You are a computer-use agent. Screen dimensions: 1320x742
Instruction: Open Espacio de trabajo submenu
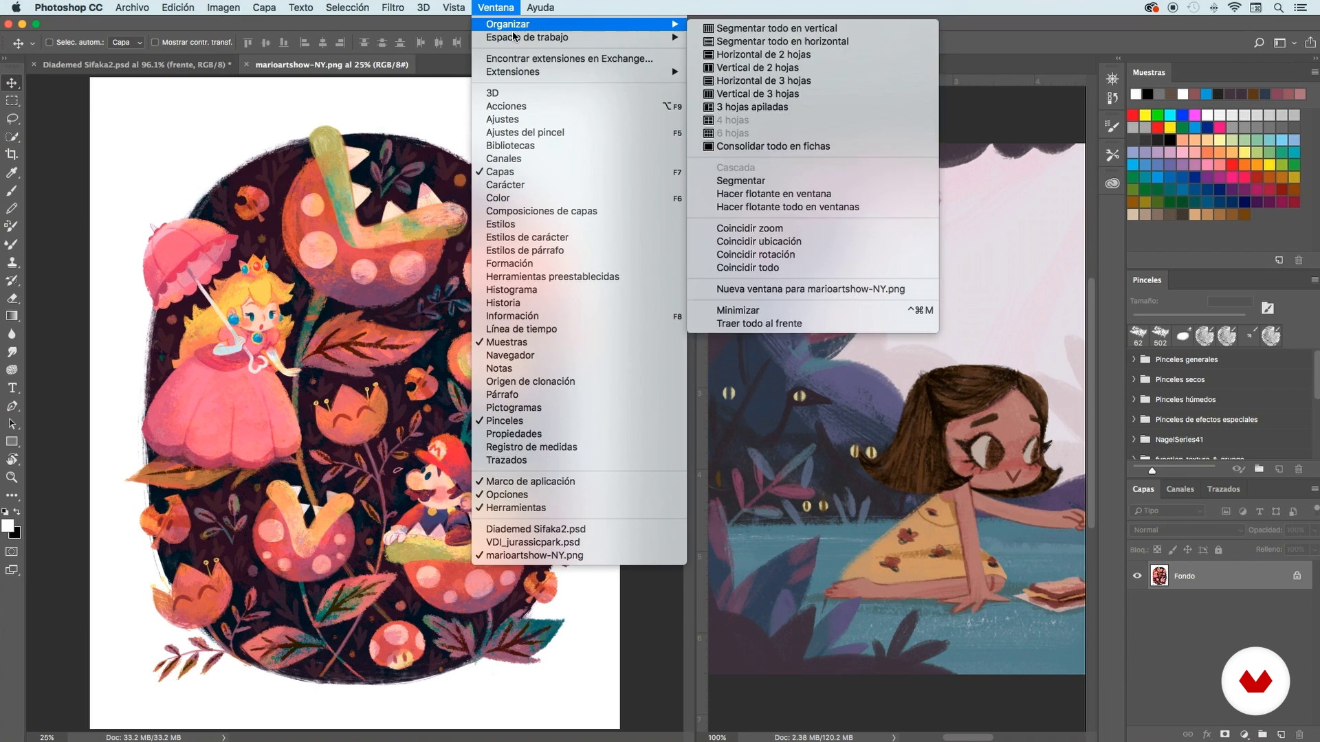pyautogui.click(x=579, y=37)
